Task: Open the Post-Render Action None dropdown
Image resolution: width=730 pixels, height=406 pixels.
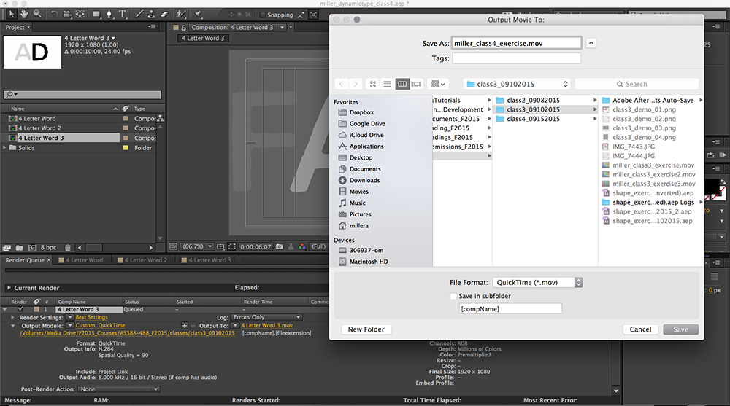Action: (x=119, y=389)
